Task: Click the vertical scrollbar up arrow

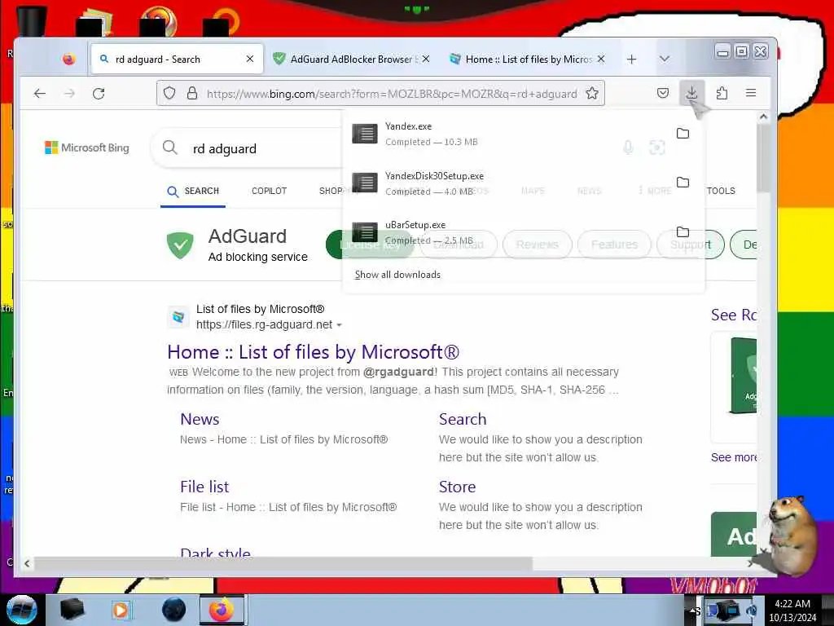Action: (x=763, y=116)
